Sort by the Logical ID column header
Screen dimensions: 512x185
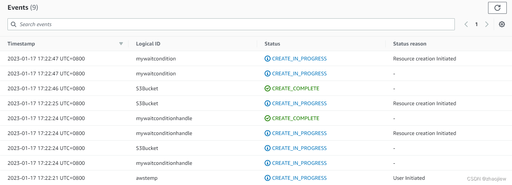pyautogui.click(x=148, y=44)
